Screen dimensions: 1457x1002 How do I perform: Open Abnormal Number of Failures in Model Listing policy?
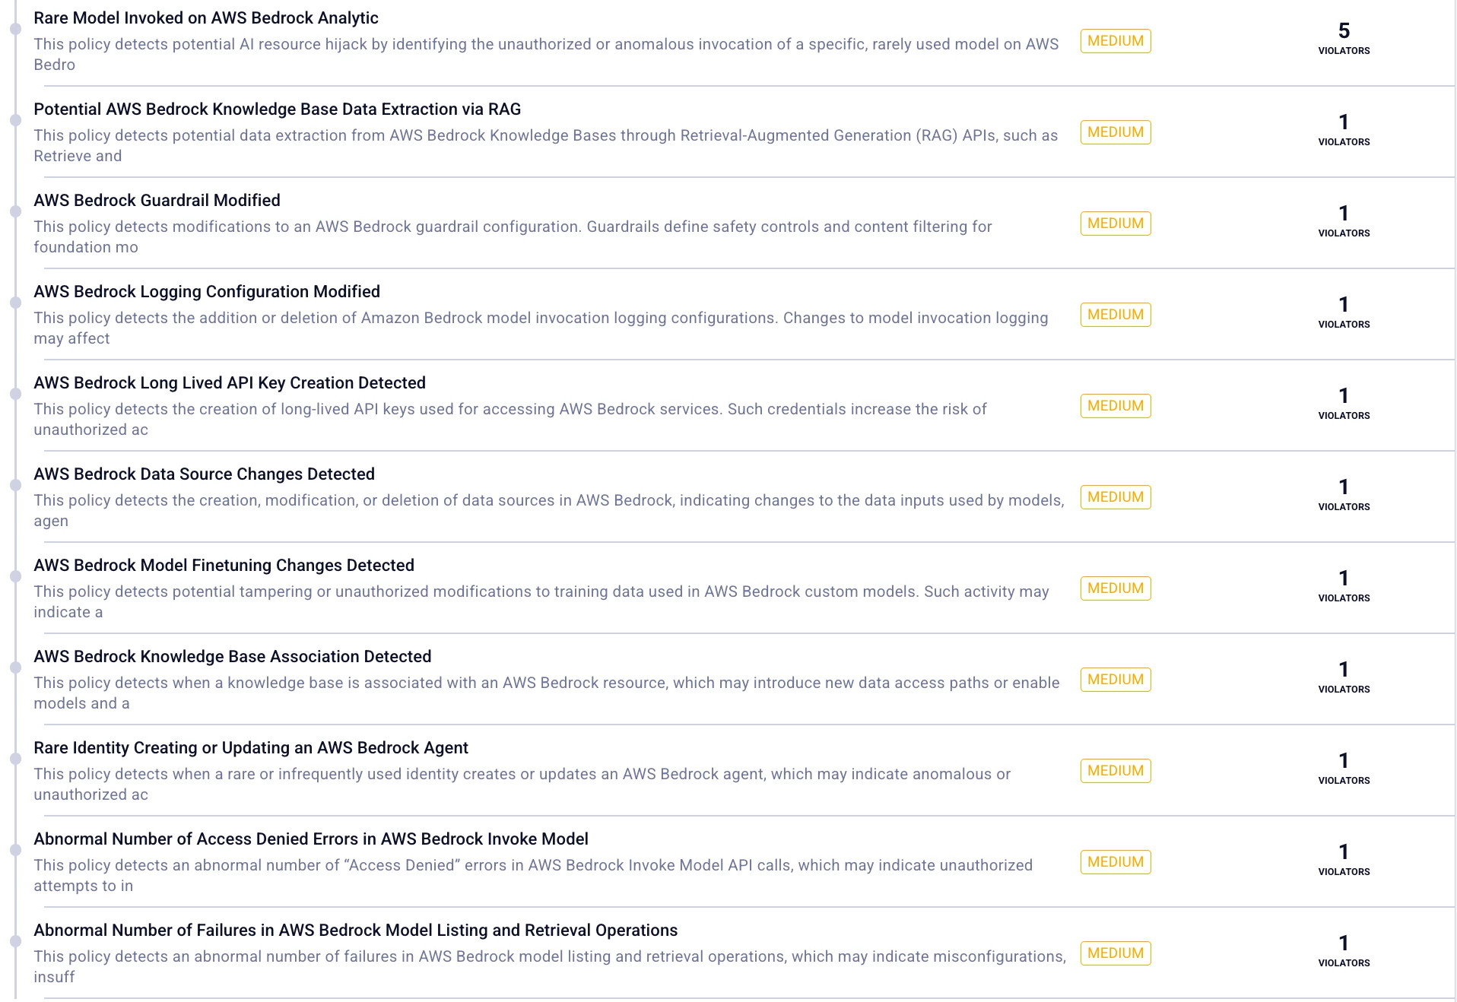tap(356, 931)
